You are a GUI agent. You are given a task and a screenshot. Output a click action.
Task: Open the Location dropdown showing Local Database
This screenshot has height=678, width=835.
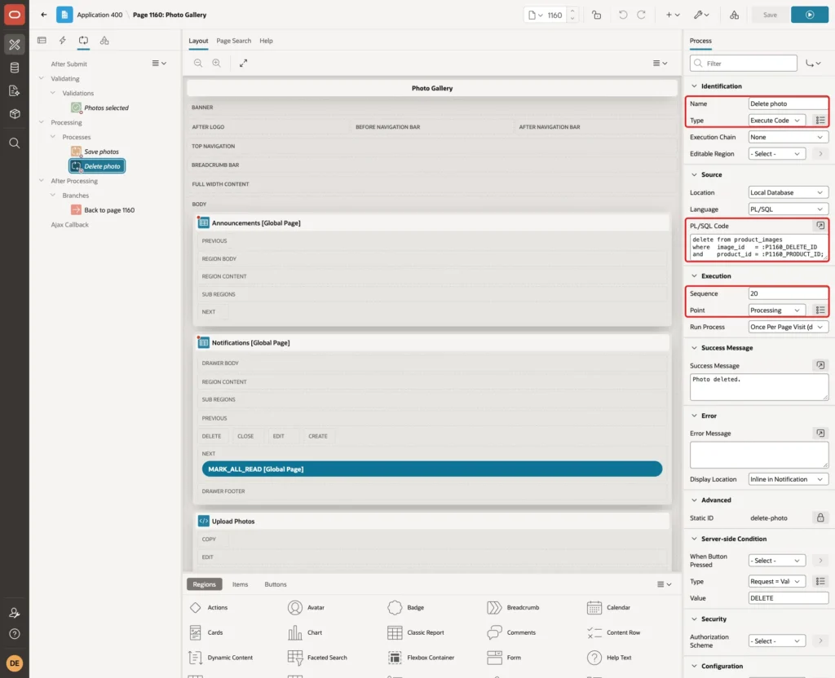coord(788,192)
